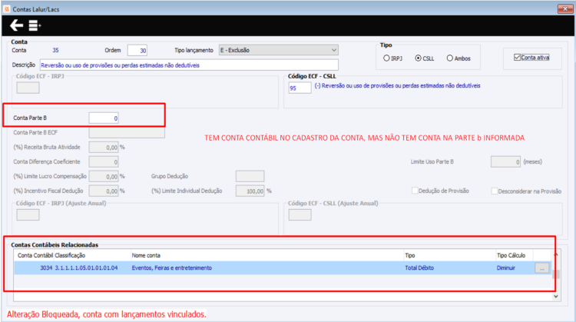This screenshot has width=576, height=322.
Task: Click the Conta Parte B field
Action: pos(104,118)
